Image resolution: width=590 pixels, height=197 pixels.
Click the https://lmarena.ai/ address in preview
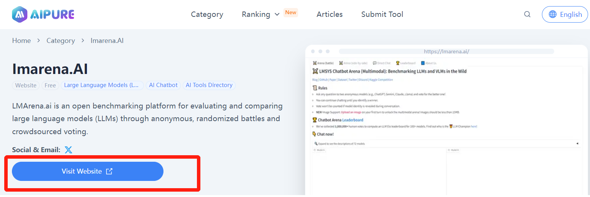pos(447,51)
